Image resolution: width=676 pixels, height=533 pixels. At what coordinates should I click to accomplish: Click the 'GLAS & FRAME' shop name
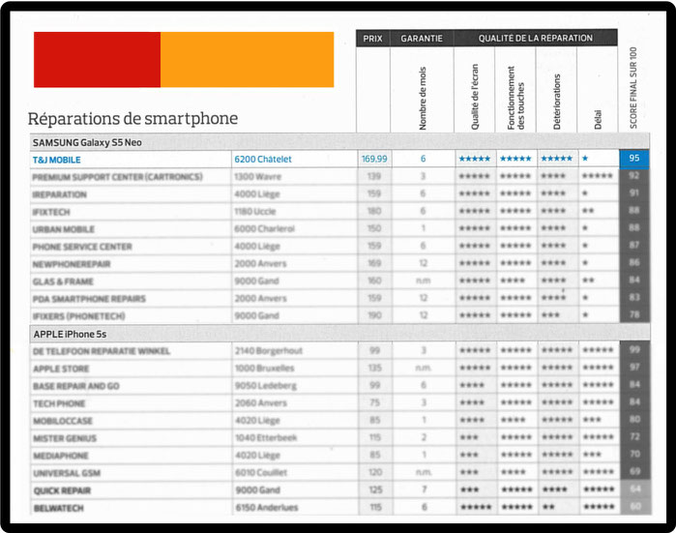63,281
